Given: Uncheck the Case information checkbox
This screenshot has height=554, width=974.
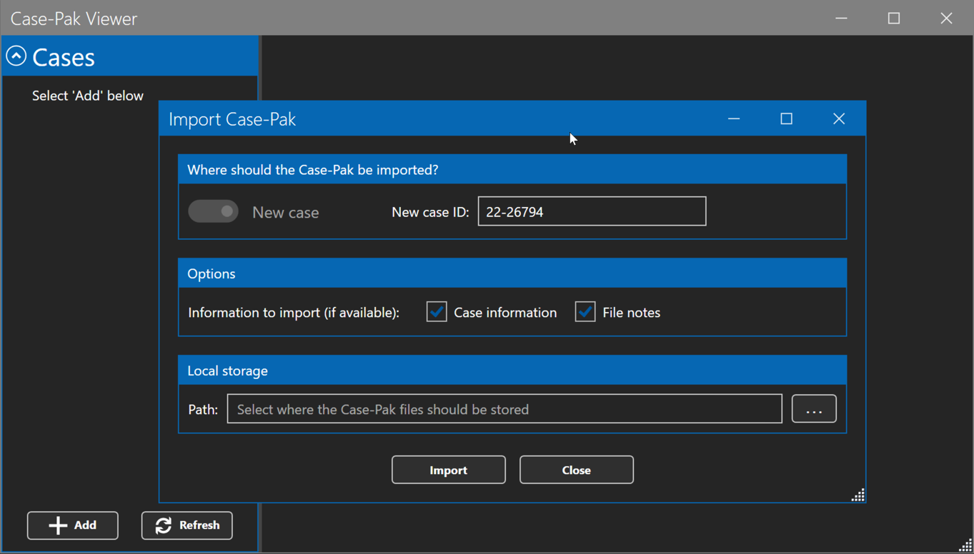Looking at the screenshot, I should tap(437, 312).
